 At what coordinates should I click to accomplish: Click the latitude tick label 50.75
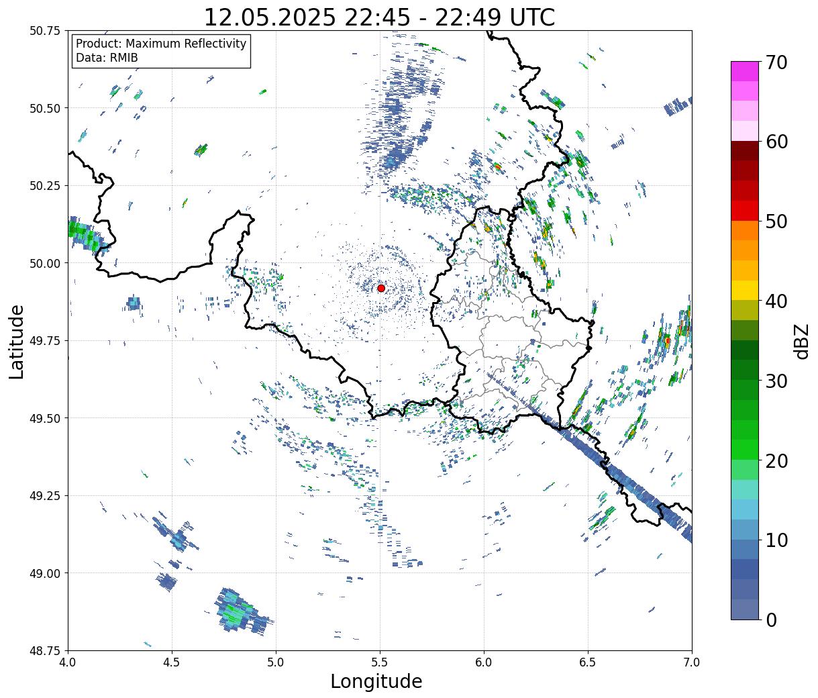[45, 31]
